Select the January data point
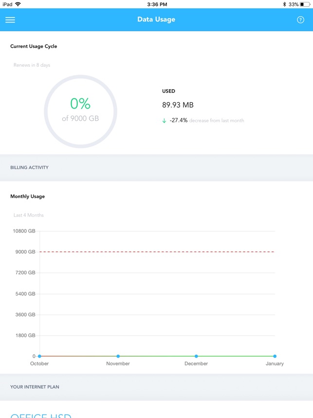Image resolution: width=313 pixels, height=418 pixels. pyautogui.click(x=275, y=356)
